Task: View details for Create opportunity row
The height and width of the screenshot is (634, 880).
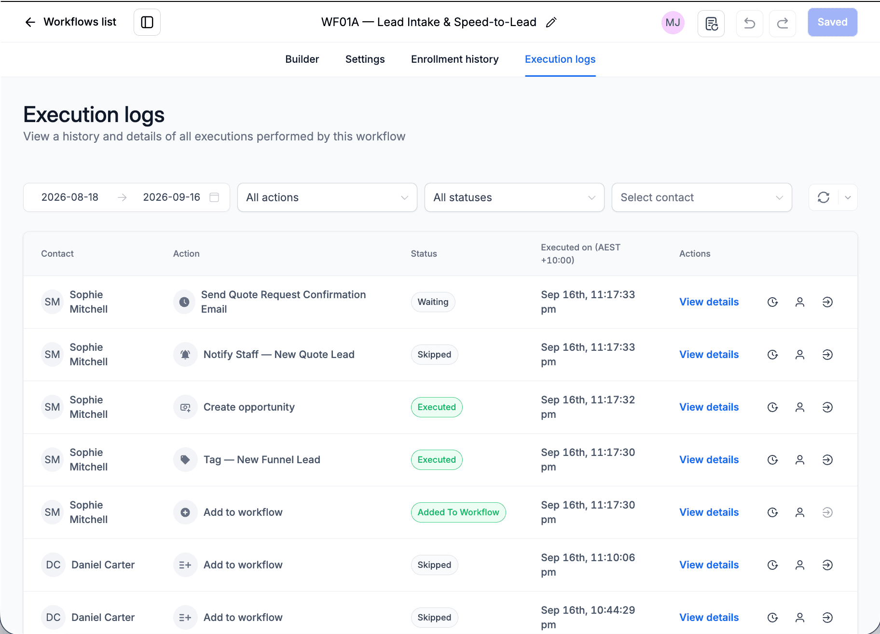Action: (709, 407)
